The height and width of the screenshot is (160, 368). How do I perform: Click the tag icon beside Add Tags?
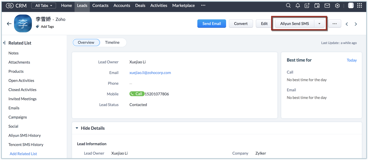pos(37,26)
